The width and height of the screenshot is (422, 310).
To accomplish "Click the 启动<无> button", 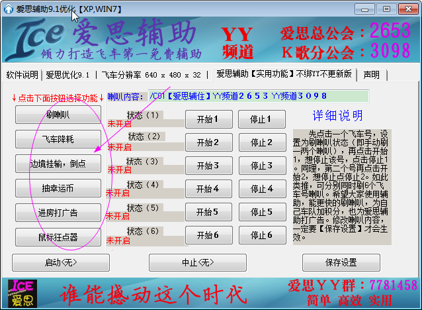I will pos(61,262).
